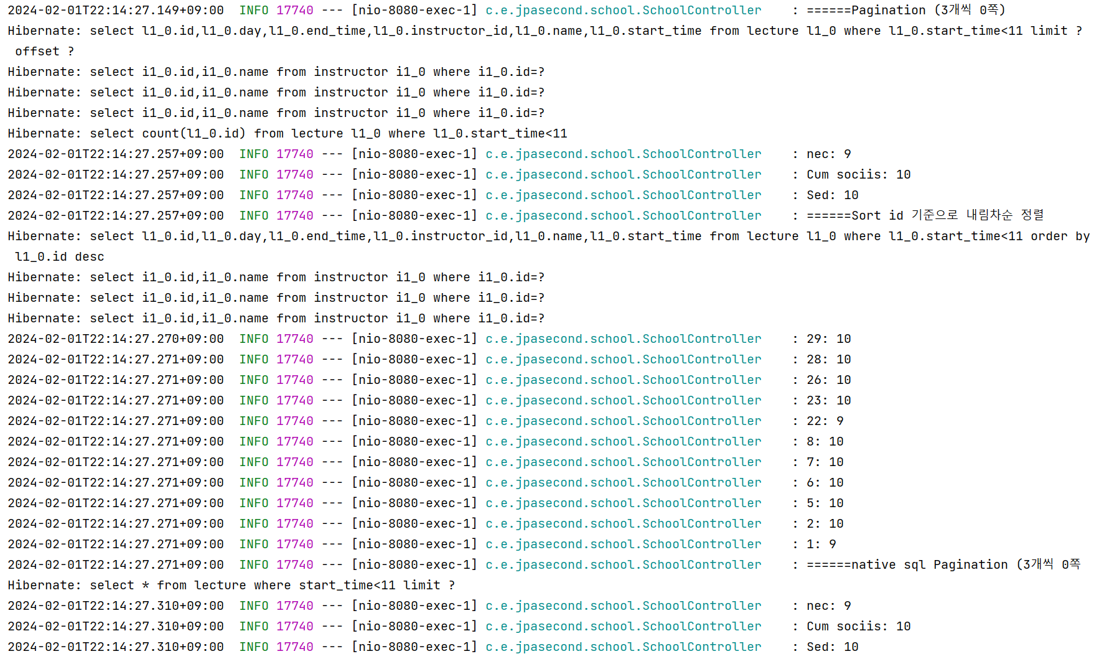The width and height of the screenshot is (1104, 659).
Task: Click "Sed: 10" message logged at 27.257
Action: pyautogui.click(x=833, y=195)
